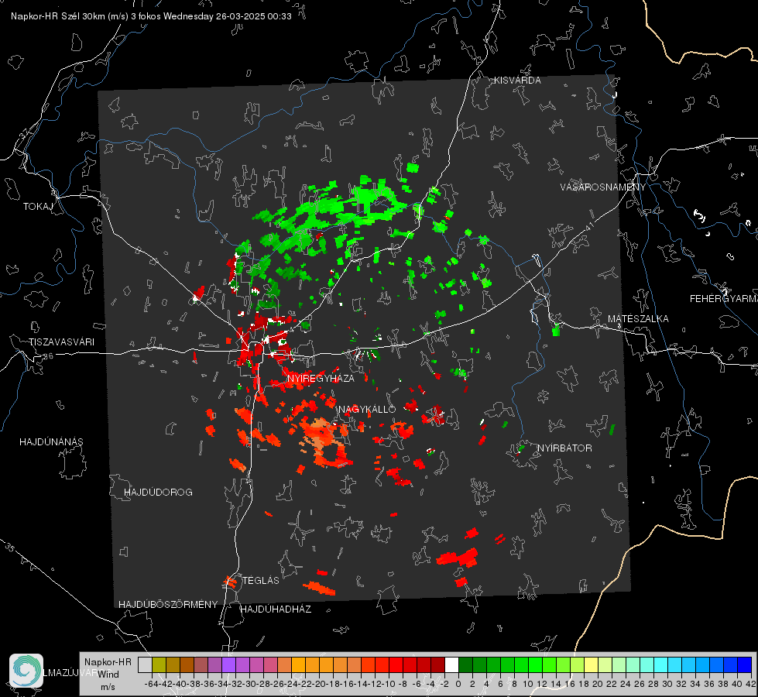Screen dimensions: 758x697
Task: Select the TÉGLÁS town label
Action: pos(261,581)
